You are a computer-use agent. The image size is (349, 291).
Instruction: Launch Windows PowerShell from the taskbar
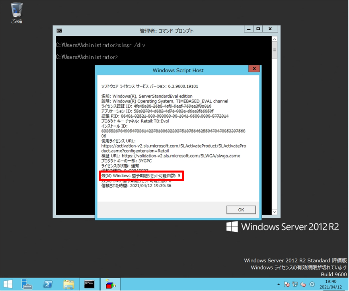[x=48, y=284]
